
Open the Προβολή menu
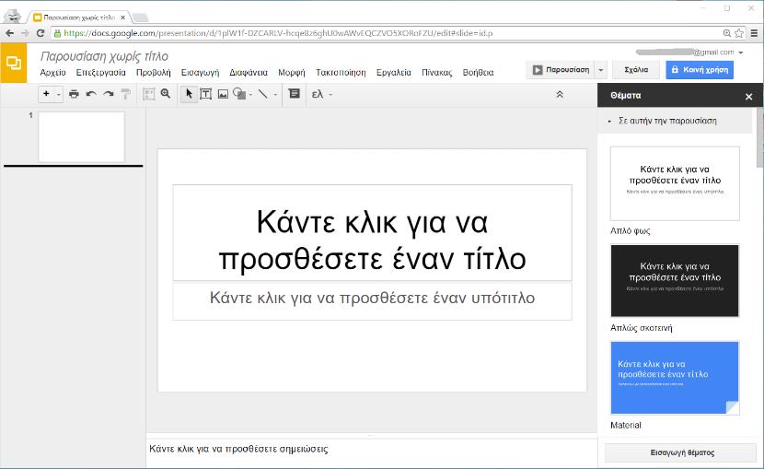(x=154, y=72)
